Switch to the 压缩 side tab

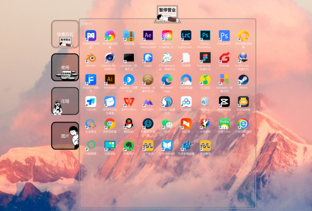click(65, 101)
